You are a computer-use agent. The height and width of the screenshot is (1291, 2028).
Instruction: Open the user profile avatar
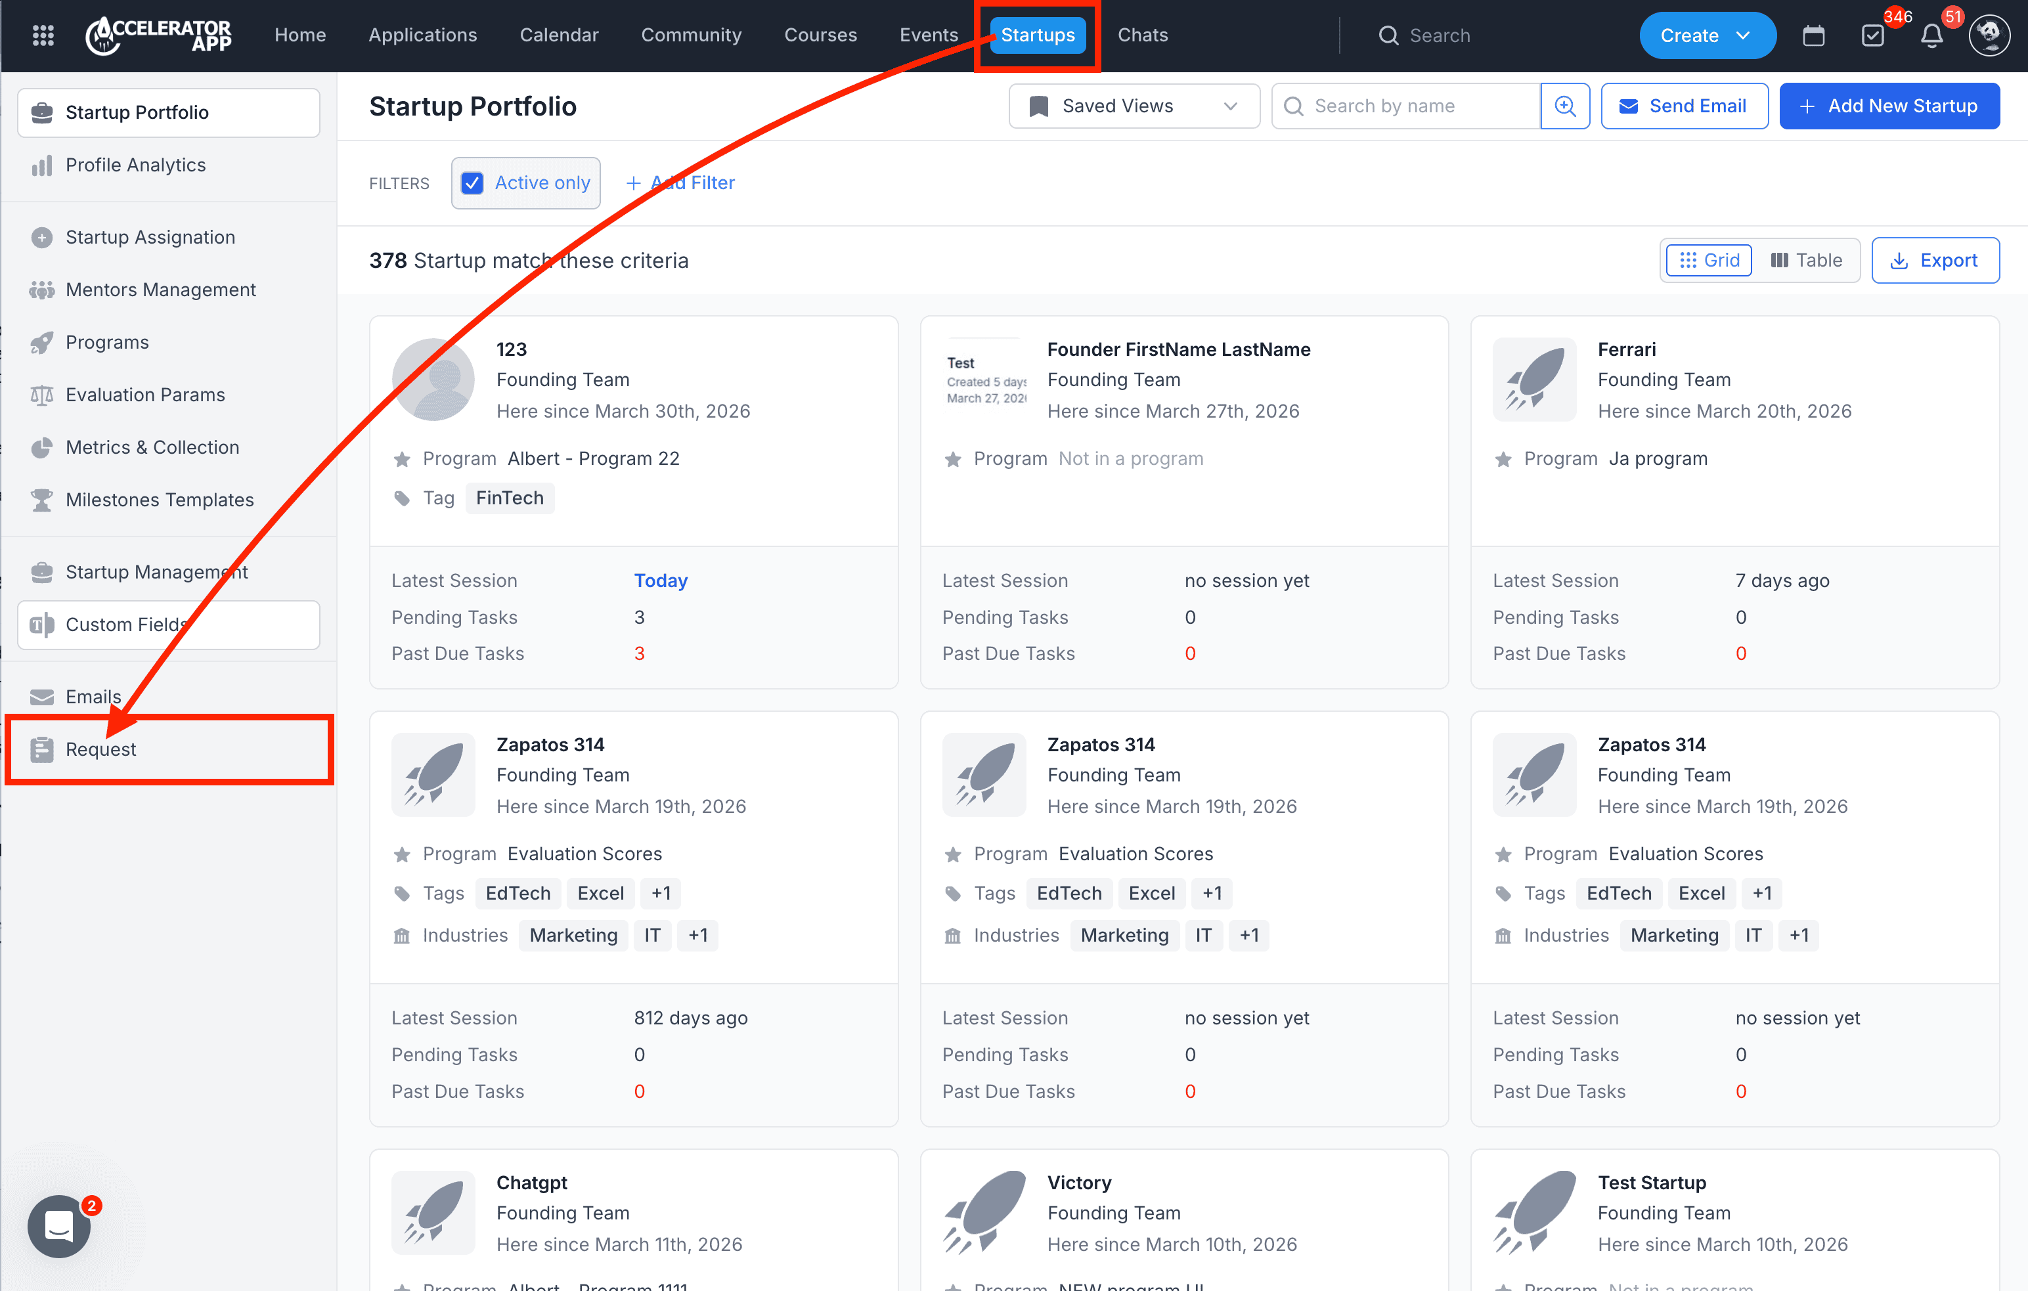coord(1989,35)
